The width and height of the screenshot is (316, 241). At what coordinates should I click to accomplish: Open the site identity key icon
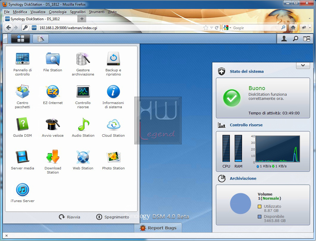[25, 28]
